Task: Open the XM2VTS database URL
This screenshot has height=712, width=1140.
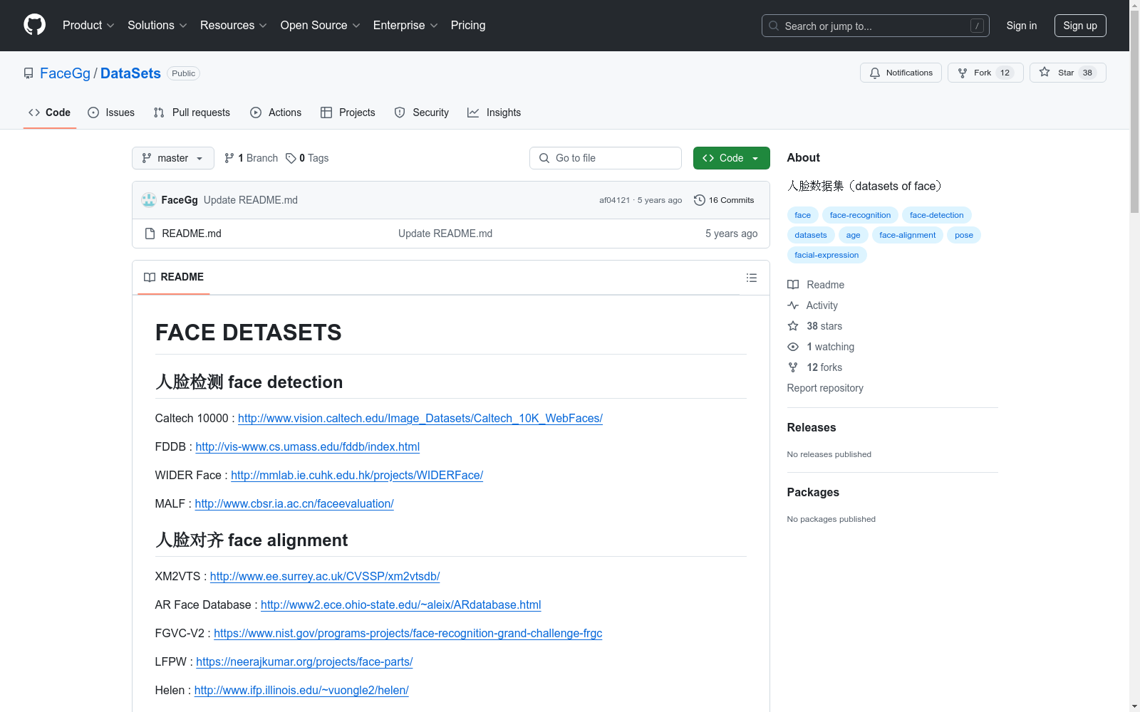Action: point(325,576)
